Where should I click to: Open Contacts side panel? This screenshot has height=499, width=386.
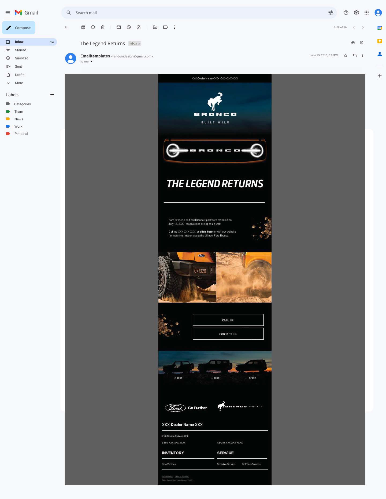(380, 54)
